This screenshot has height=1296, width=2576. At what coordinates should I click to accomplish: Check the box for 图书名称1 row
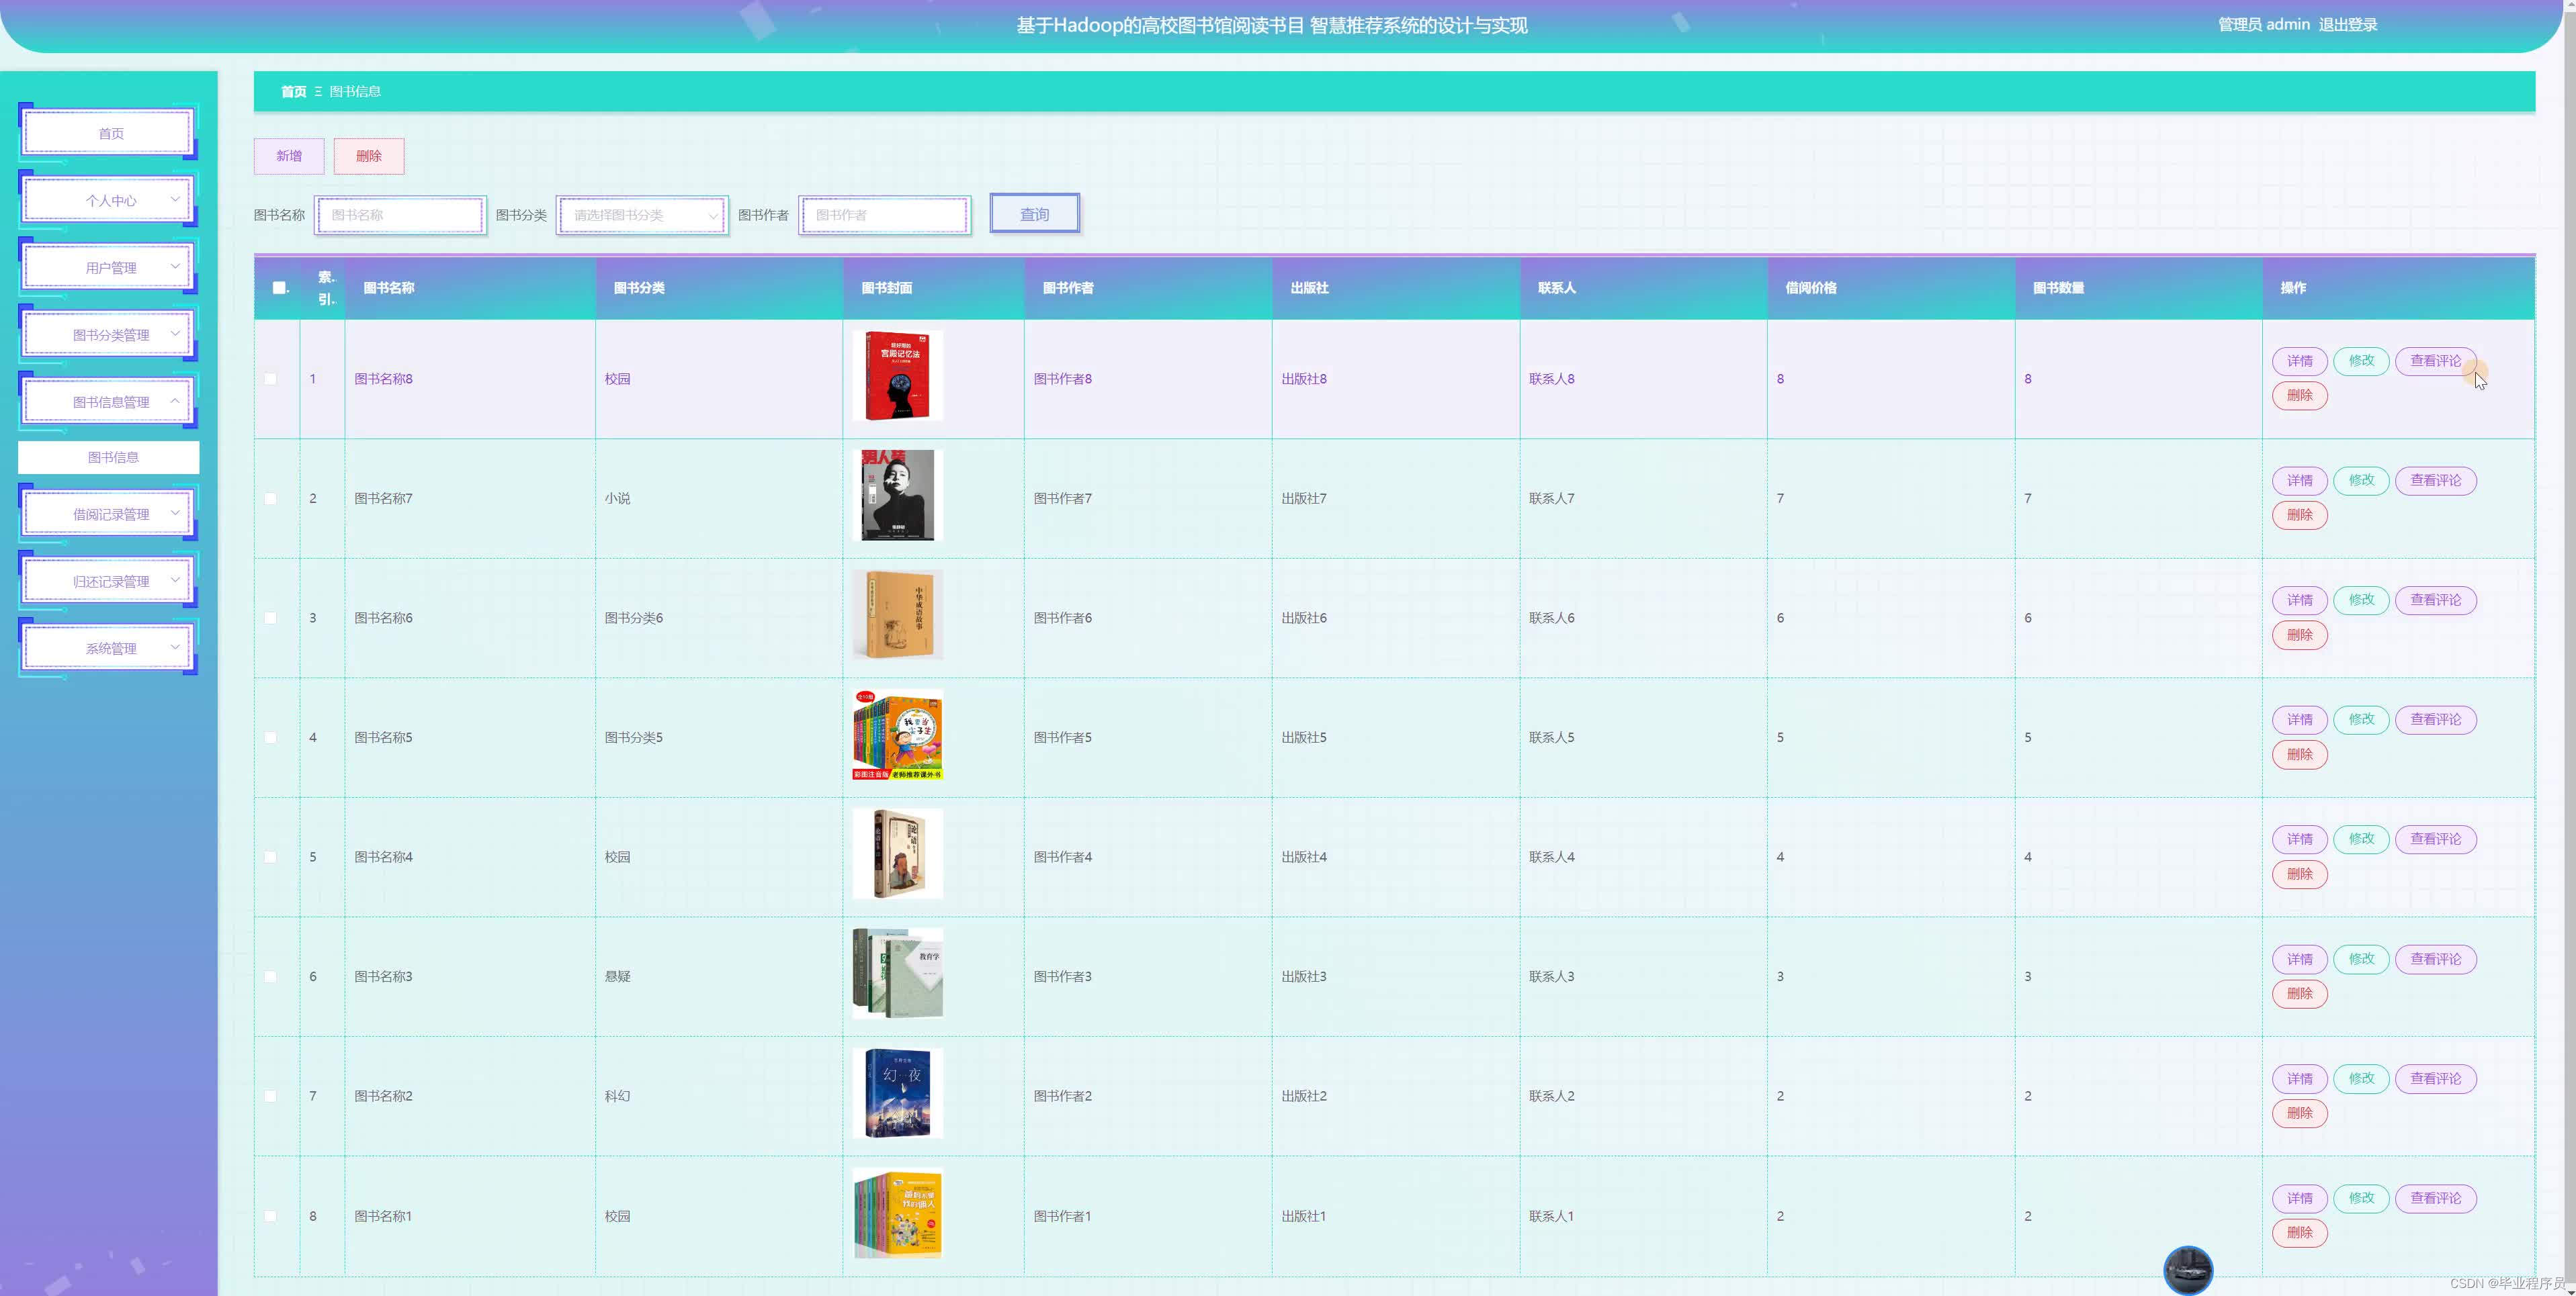pos(270,1216)
